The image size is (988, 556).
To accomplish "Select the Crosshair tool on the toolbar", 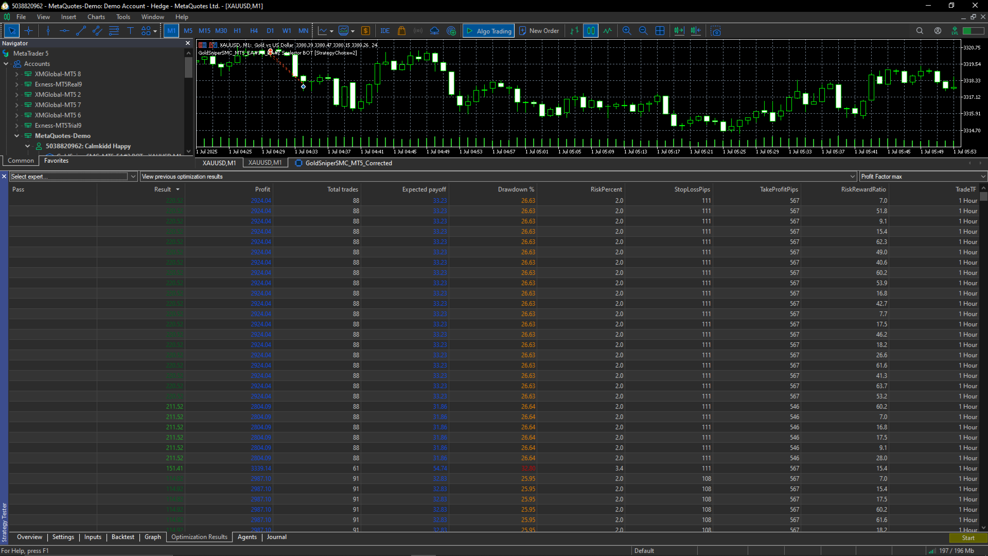I will click(29, 31).
